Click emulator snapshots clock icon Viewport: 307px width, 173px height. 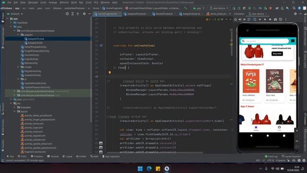(x=281, y=19)
